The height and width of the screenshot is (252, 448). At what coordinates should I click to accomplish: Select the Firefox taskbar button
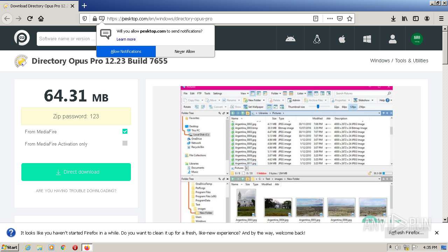pos(87,247)
